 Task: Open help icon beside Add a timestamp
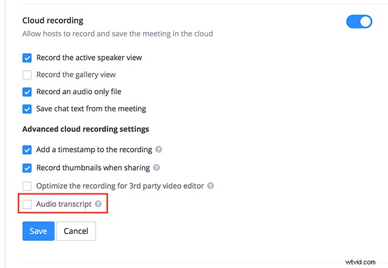point(159,149)
